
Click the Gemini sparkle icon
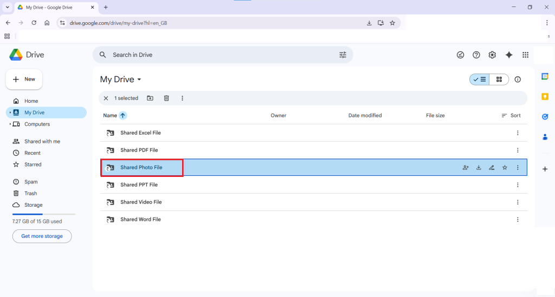(508, 55)
